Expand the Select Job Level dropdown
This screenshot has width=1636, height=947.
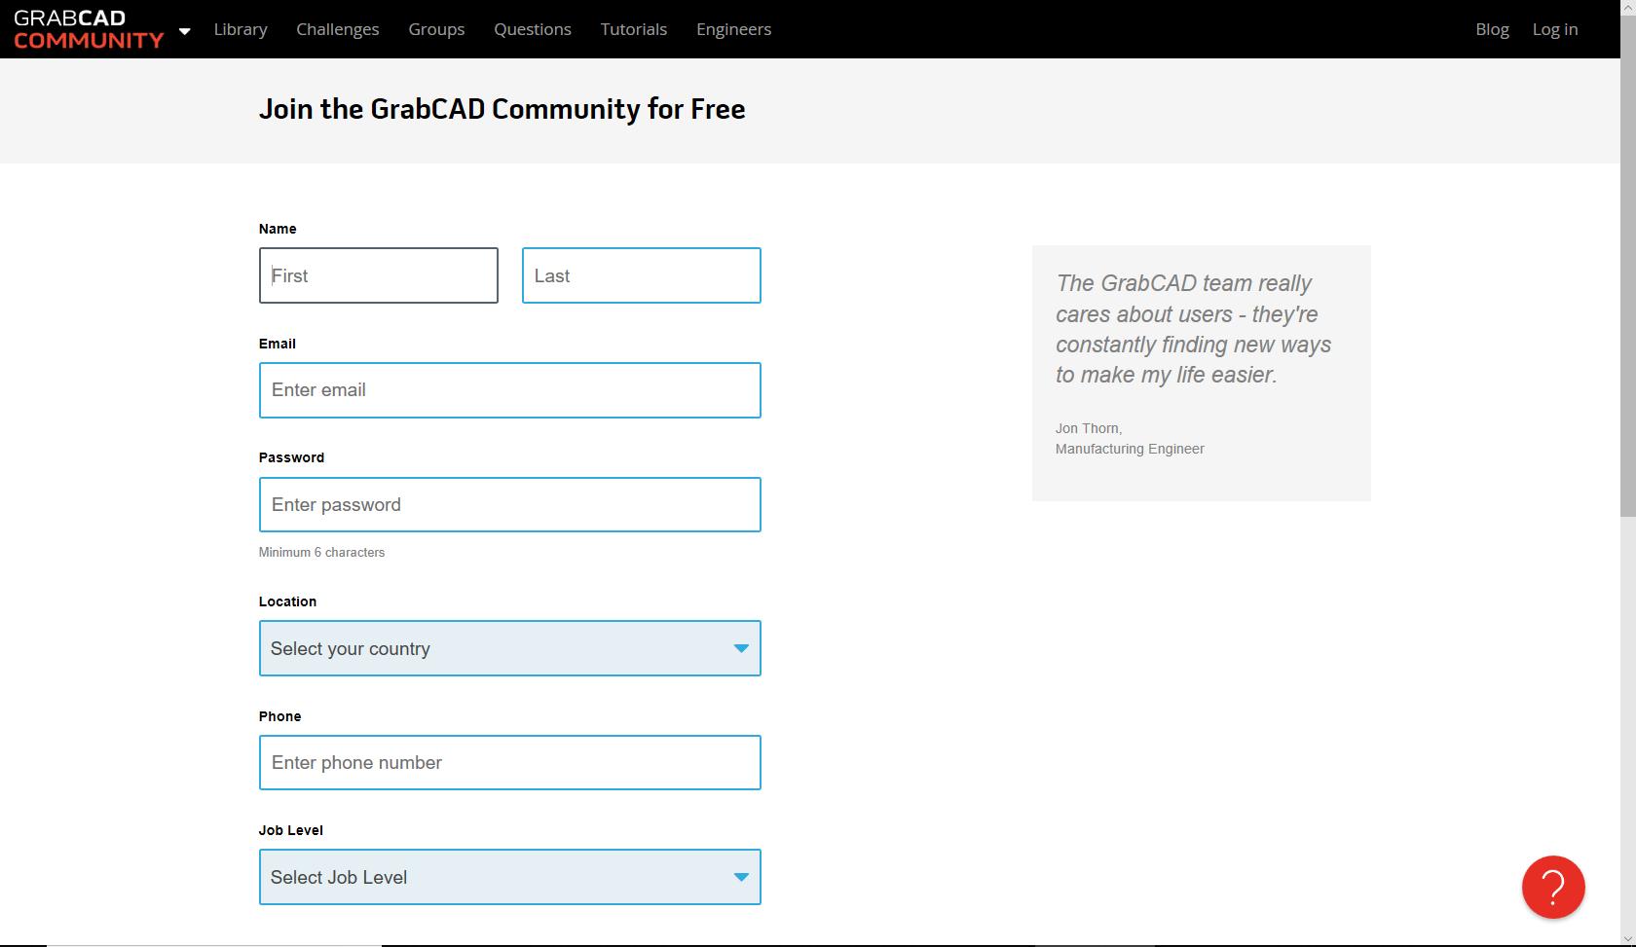509,877
